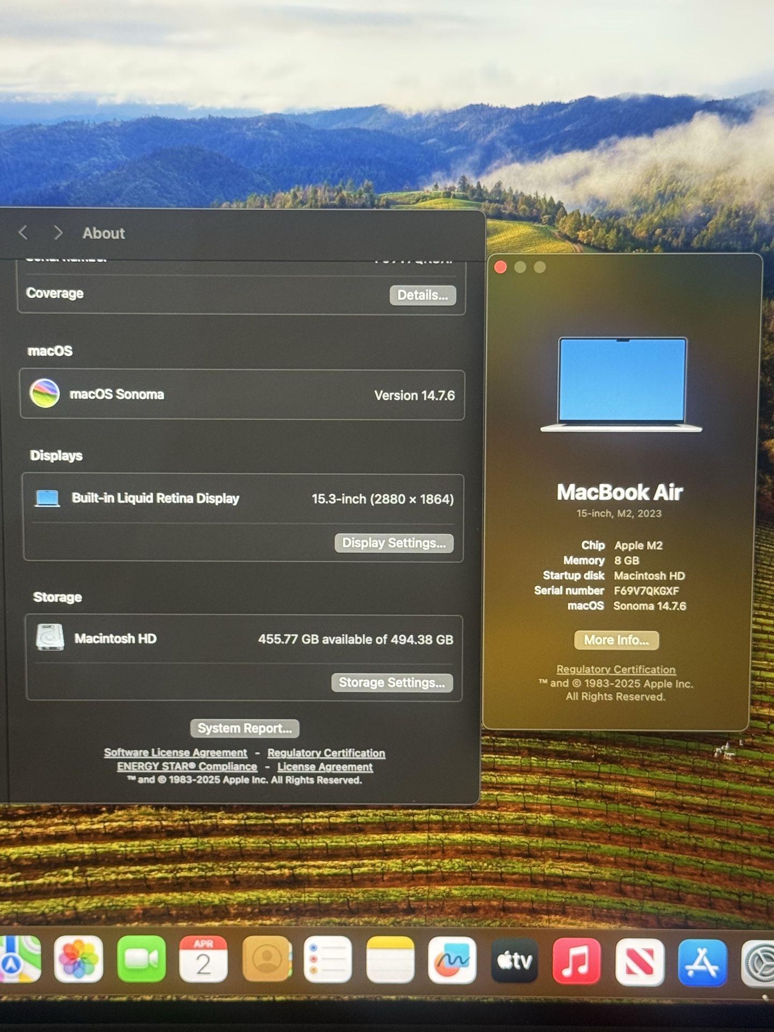Launch FaceTime from the Dock
Screen dimensions: 774x1032
click(x=141, y=961)
